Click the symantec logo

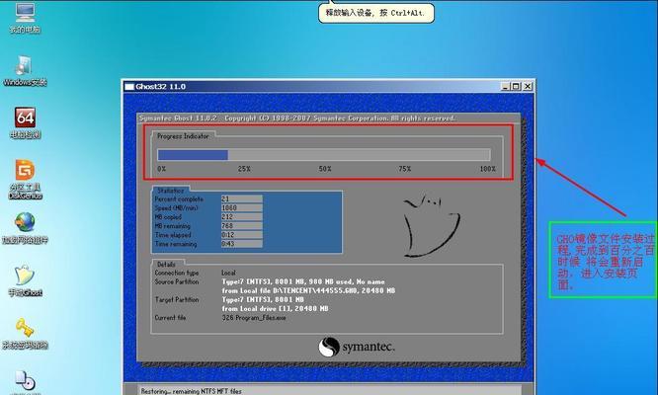tap(357, 348)
